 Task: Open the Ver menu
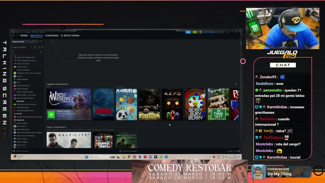(x=22, y=32)
